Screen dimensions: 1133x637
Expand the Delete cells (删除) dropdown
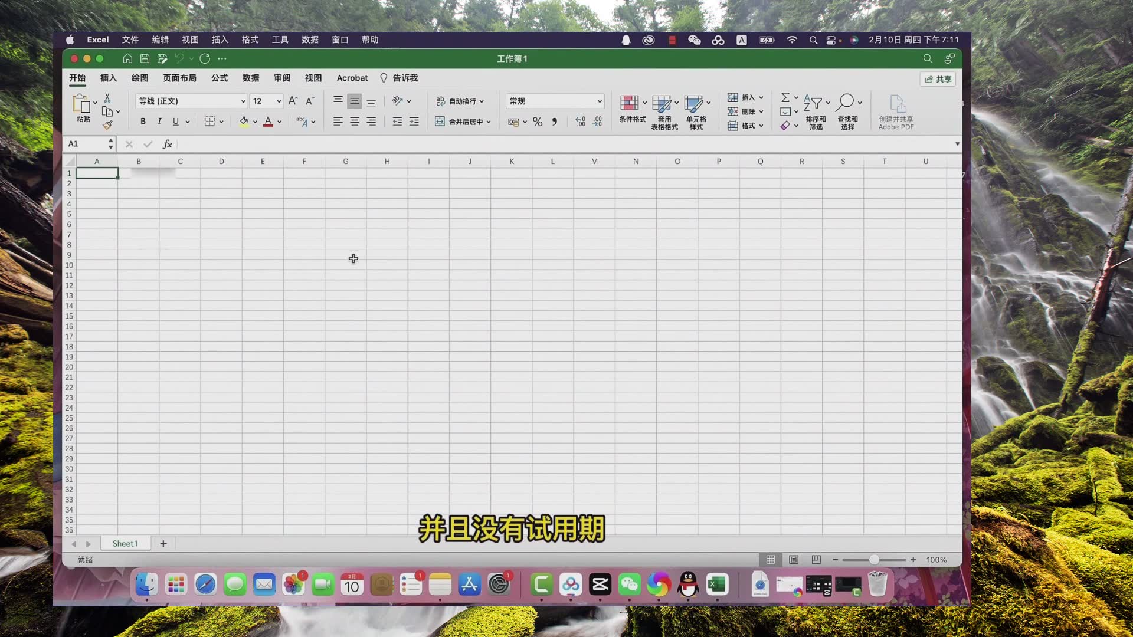[761, 112]
